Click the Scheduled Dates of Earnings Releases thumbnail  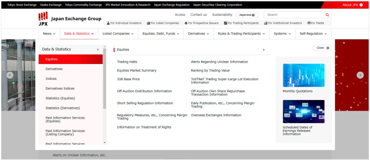tap(303, 112)
